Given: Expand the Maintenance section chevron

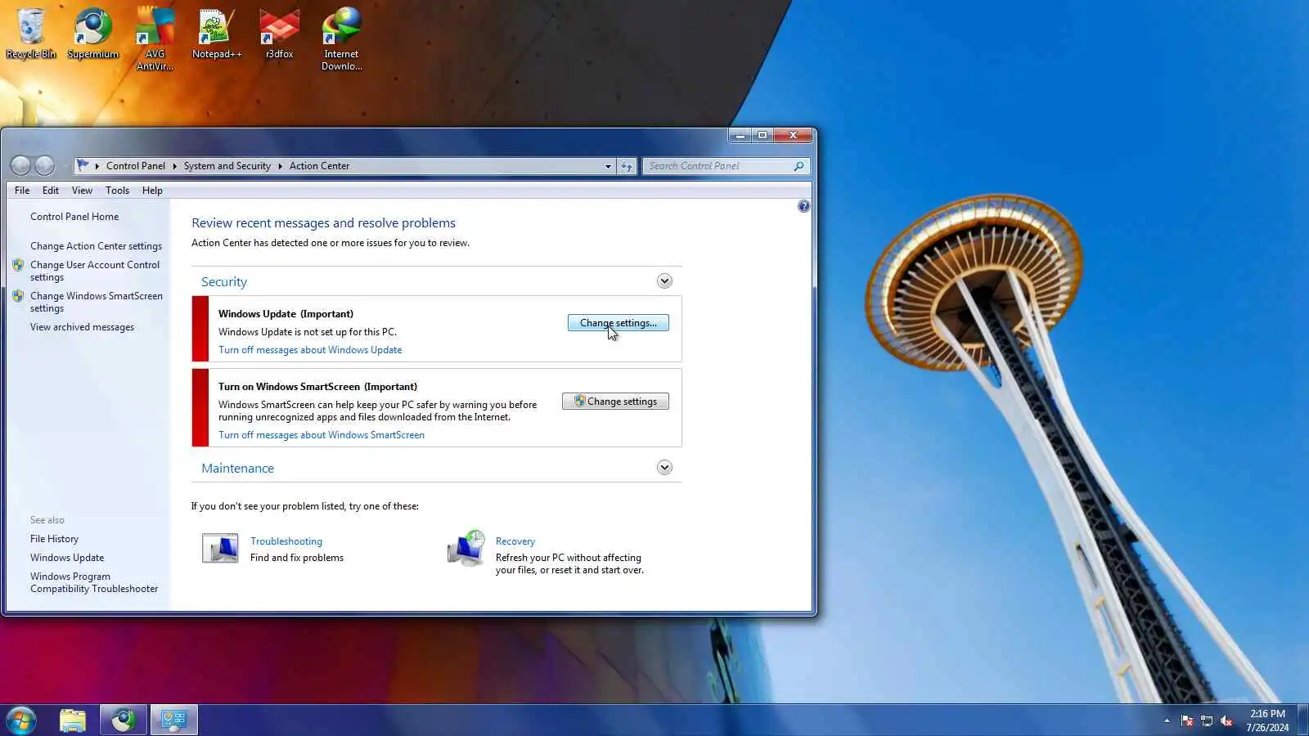Looking at the screenshot, I should [664, 468].
